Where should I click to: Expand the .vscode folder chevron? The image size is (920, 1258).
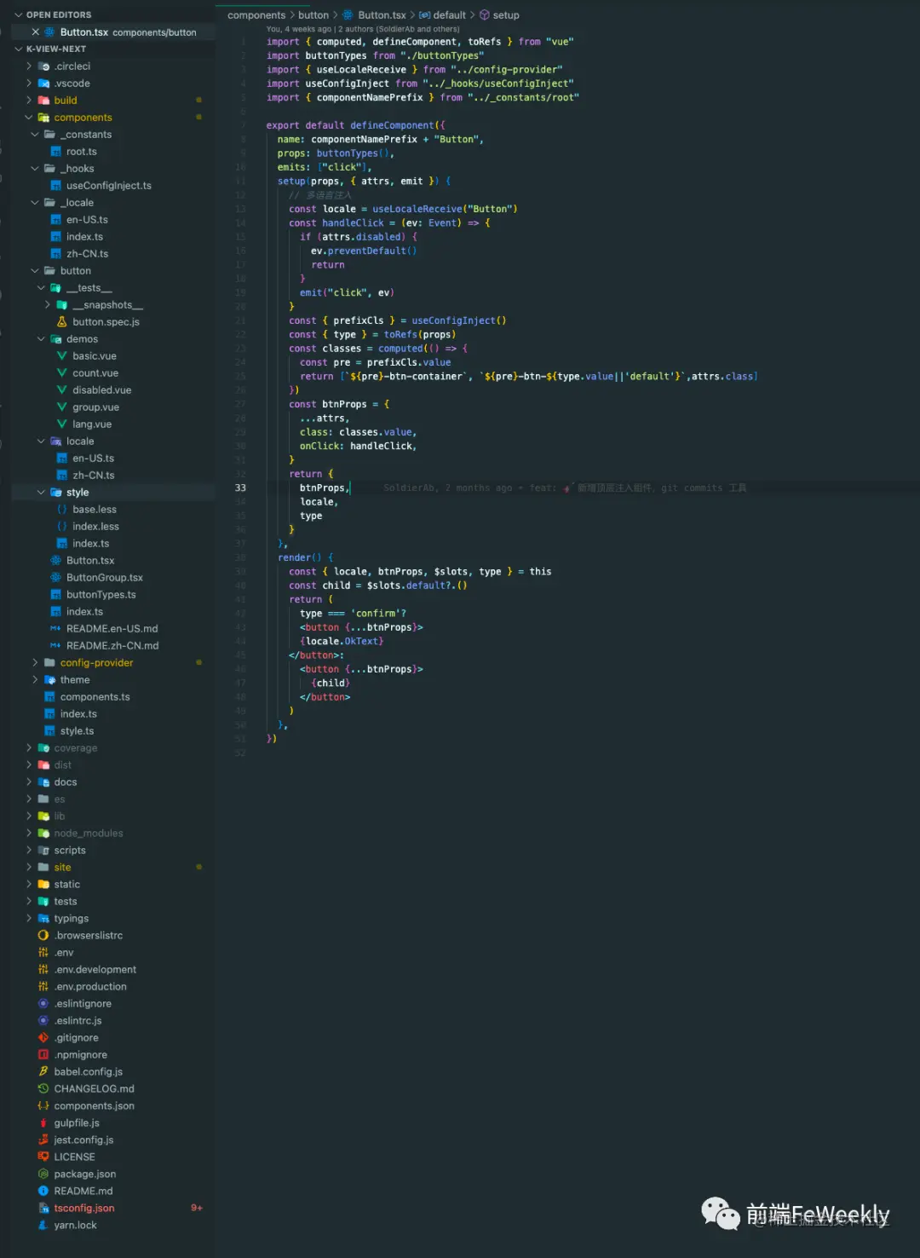click(x=29, y=83)
